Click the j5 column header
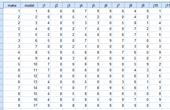 pos(93,5)
